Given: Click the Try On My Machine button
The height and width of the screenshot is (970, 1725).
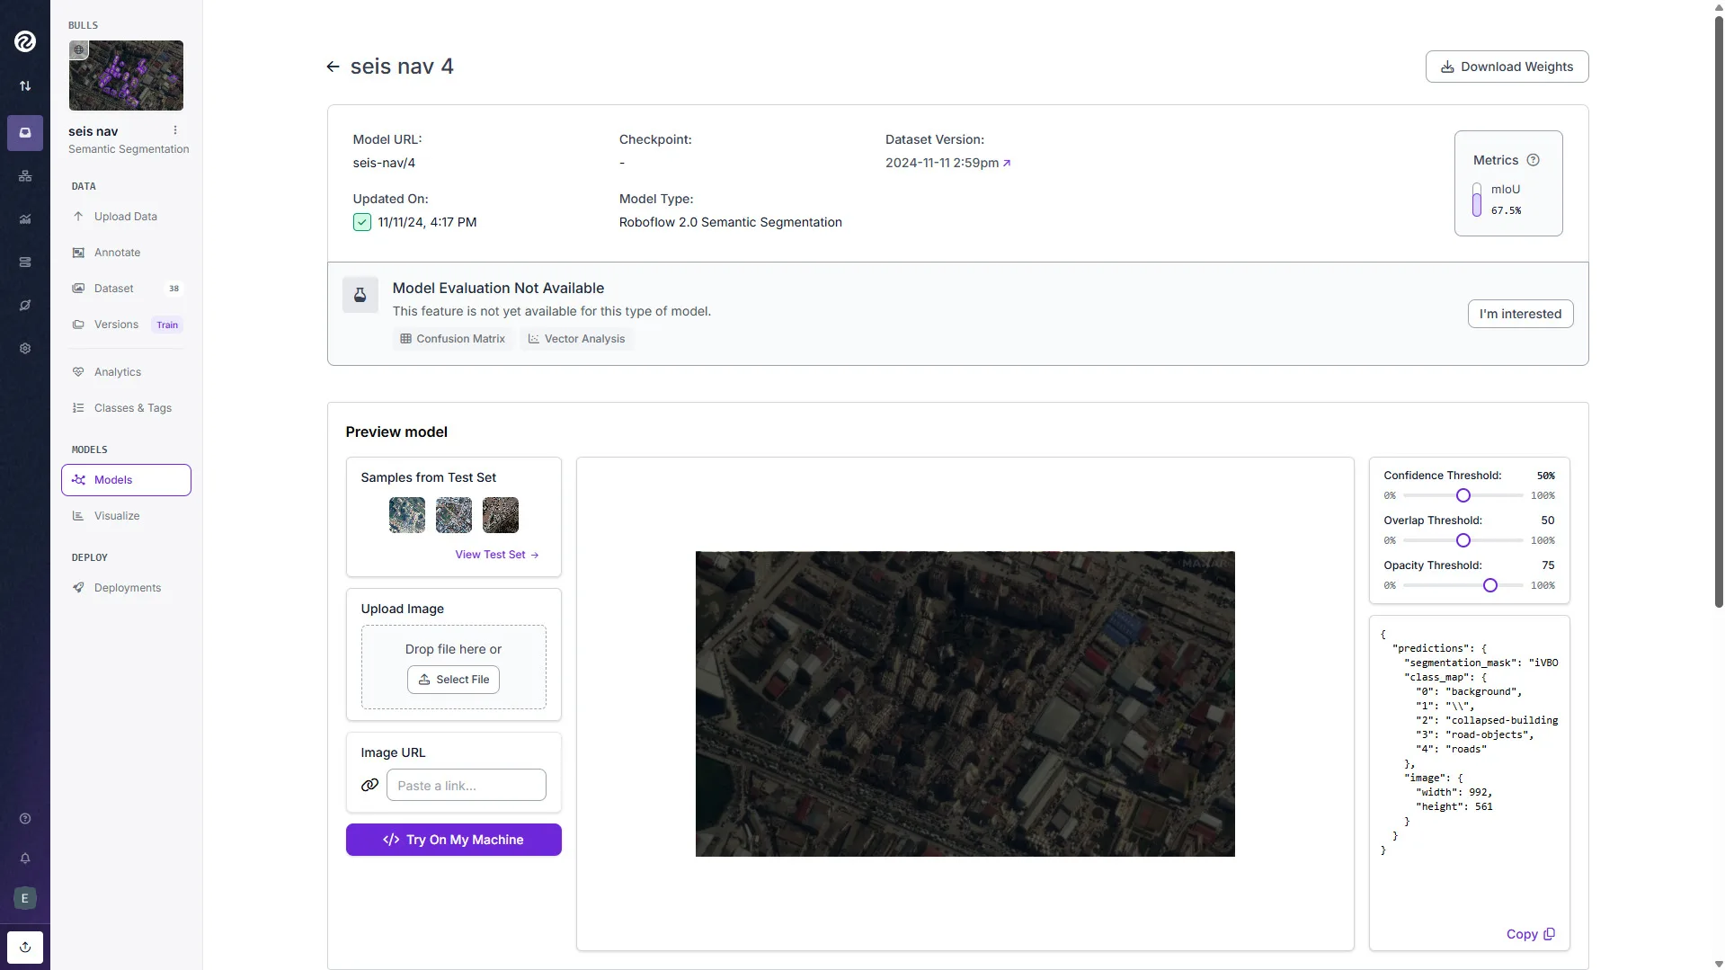Looking at the screenshot, I should point(453,840).
